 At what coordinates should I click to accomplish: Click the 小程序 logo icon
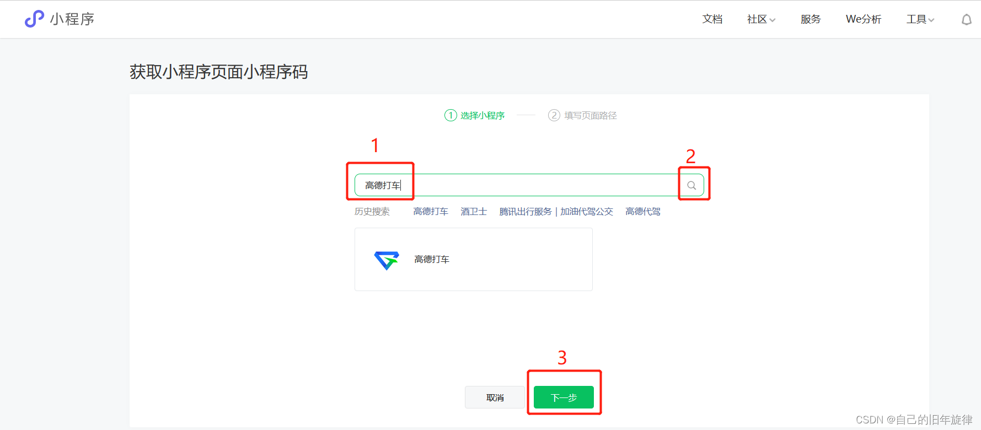pos(34,19)
